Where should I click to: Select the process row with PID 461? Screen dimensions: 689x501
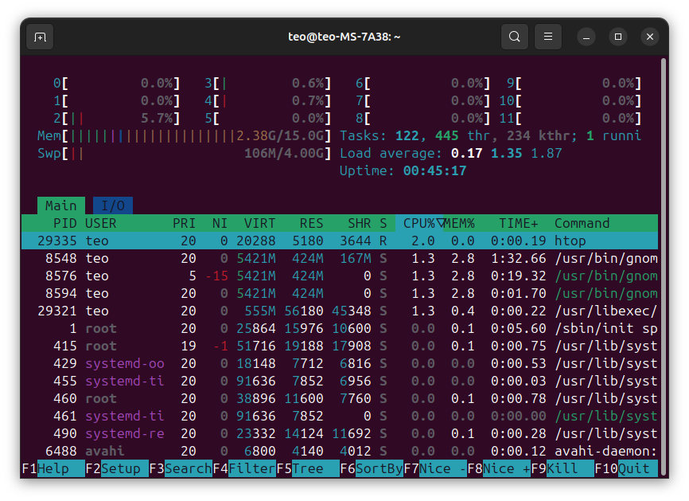point(340,416)
